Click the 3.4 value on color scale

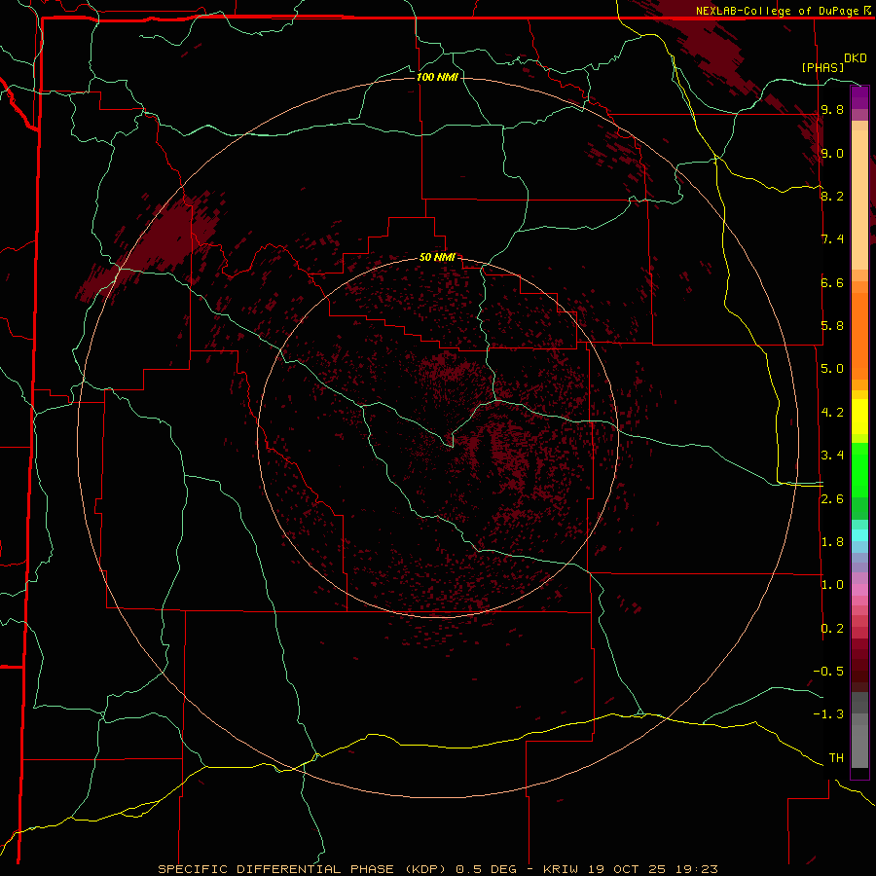832,456
